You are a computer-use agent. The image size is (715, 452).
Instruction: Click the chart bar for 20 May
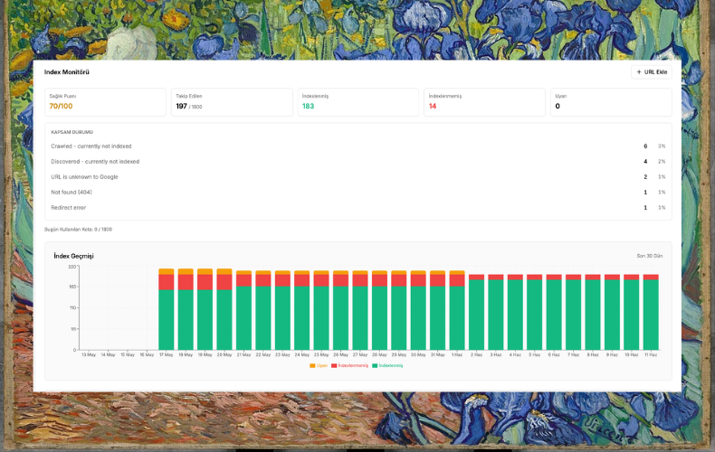tap(224, 309)
